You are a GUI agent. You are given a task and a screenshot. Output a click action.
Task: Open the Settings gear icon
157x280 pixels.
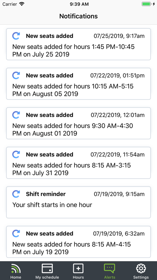(141, 268)
